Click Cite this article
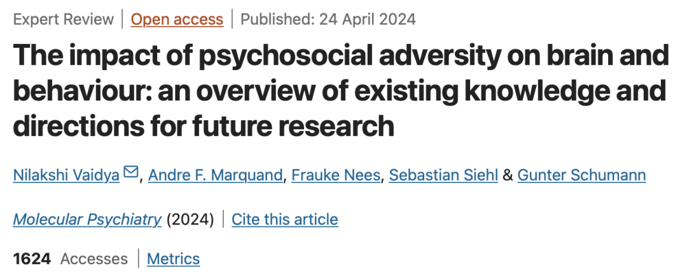687x278 pixels. (x=285, y=219)
